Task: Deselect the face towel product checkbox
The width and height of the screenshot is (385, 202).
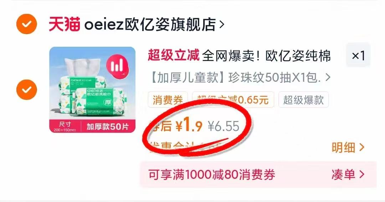Action: click(26, 90)
